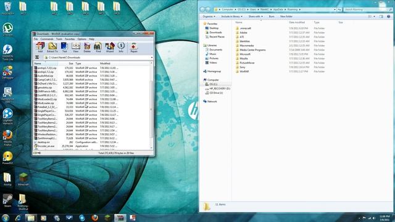395x222 pixels.
Task: Click New folder in Explorer toolbar
Action: pyautogui.click(x=286, y=17)
